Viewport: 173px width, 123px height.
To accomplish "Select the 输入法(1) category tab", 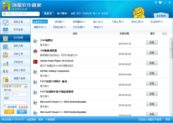I will [x=98, y=22].
